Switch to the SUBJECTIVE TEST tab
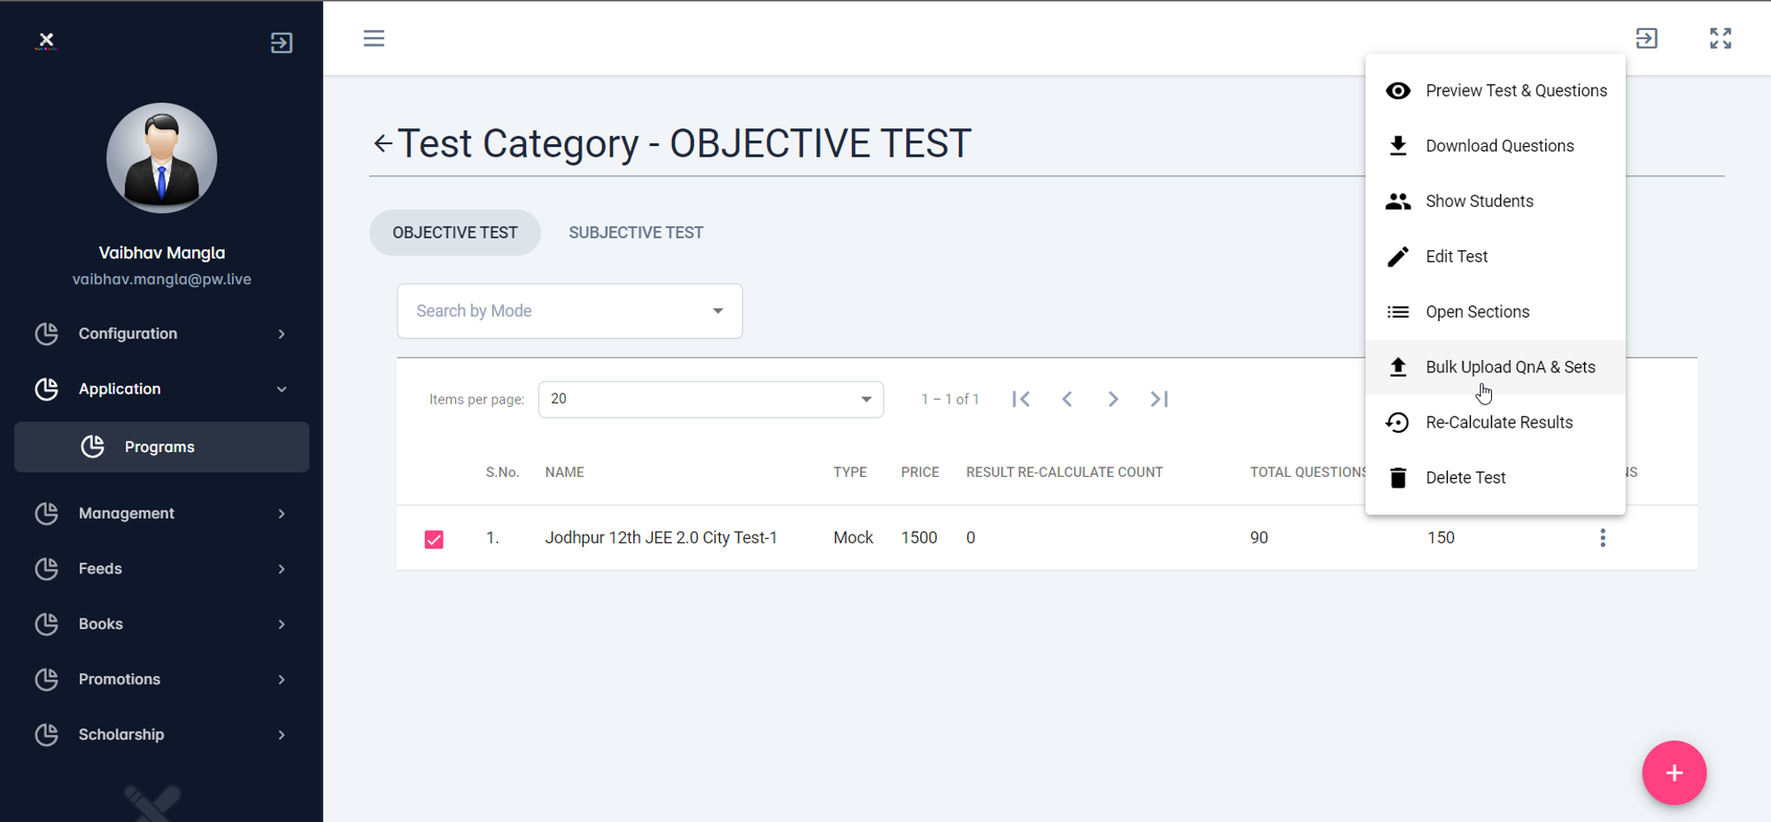 point(636,233)
